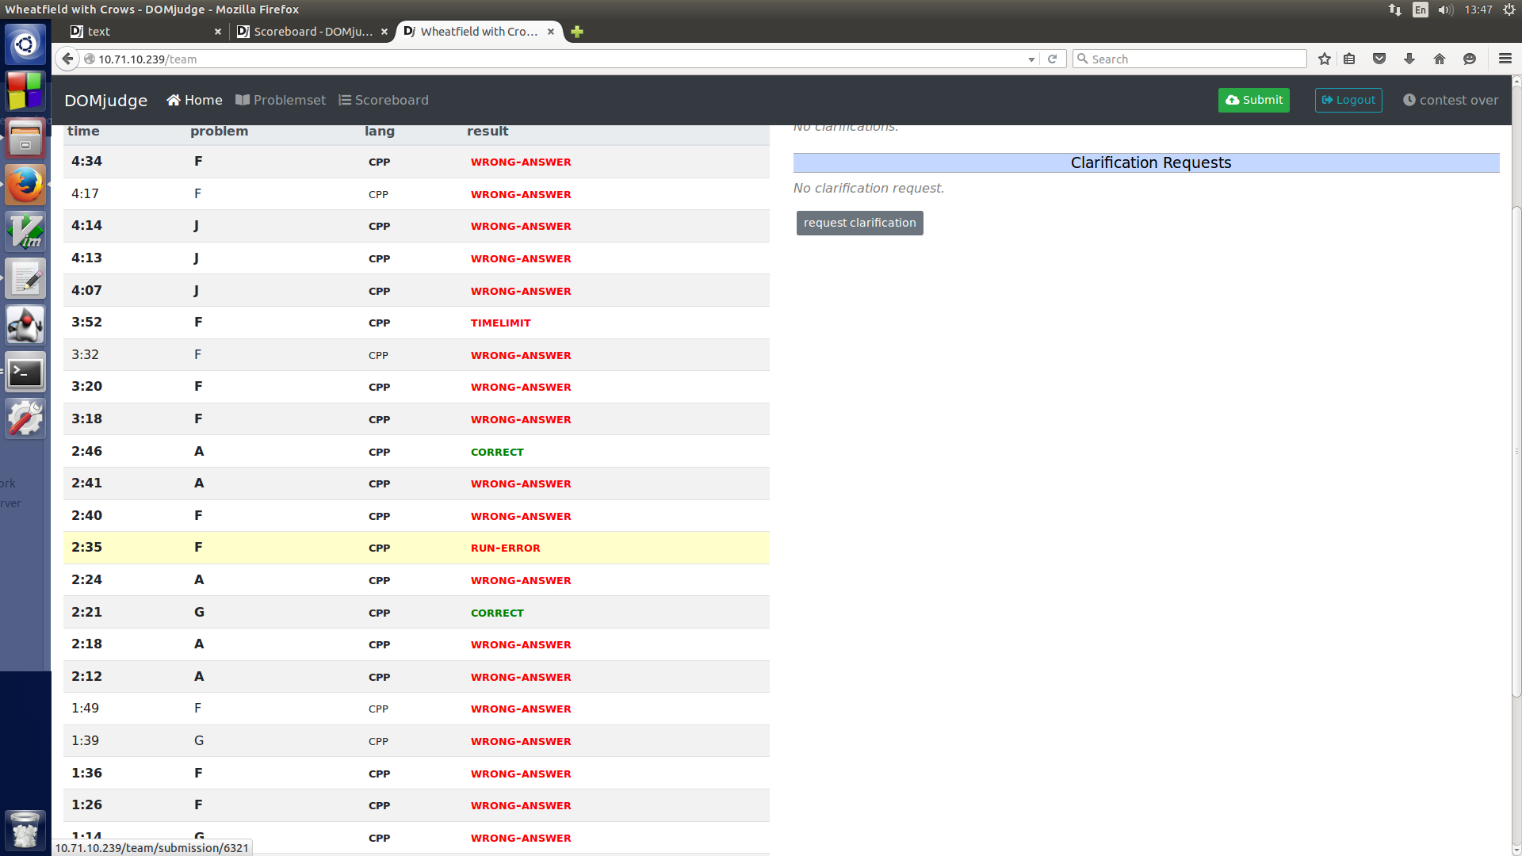Switch to the Scoreboard - DOMjudge tab
Screen dimensions: 1522x856
tap(312, 32)
